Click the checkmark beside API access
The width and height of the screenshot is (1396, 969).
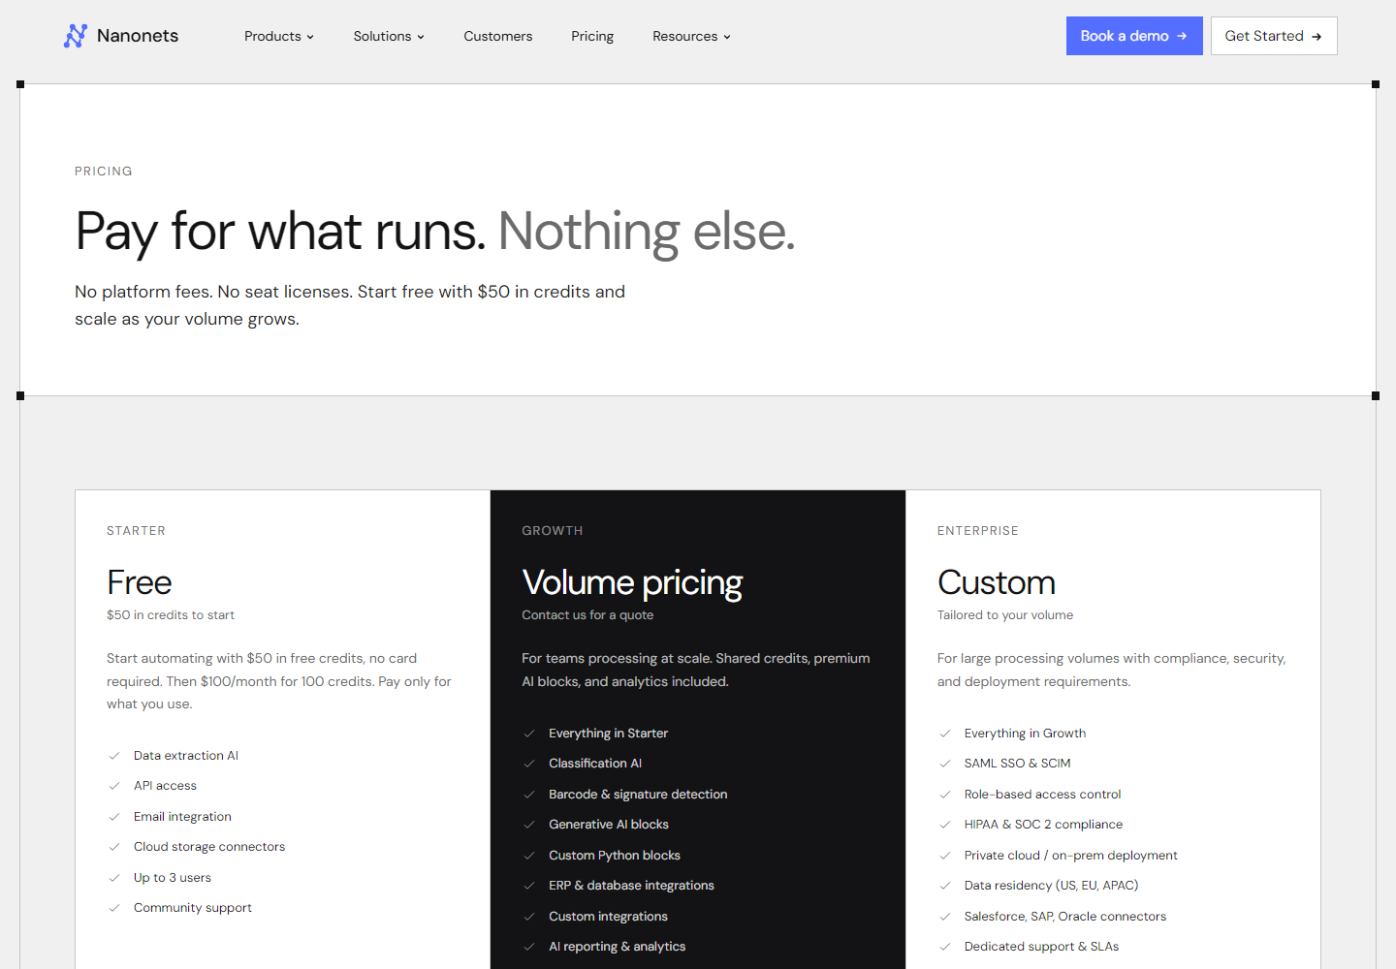pos(114,786)
